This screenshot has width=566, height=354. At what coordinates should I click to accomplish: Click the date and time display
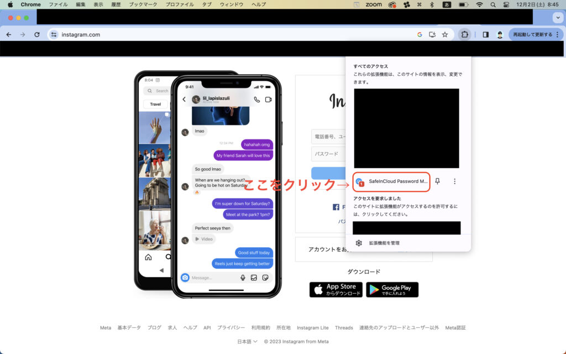[x=537, y=4]
